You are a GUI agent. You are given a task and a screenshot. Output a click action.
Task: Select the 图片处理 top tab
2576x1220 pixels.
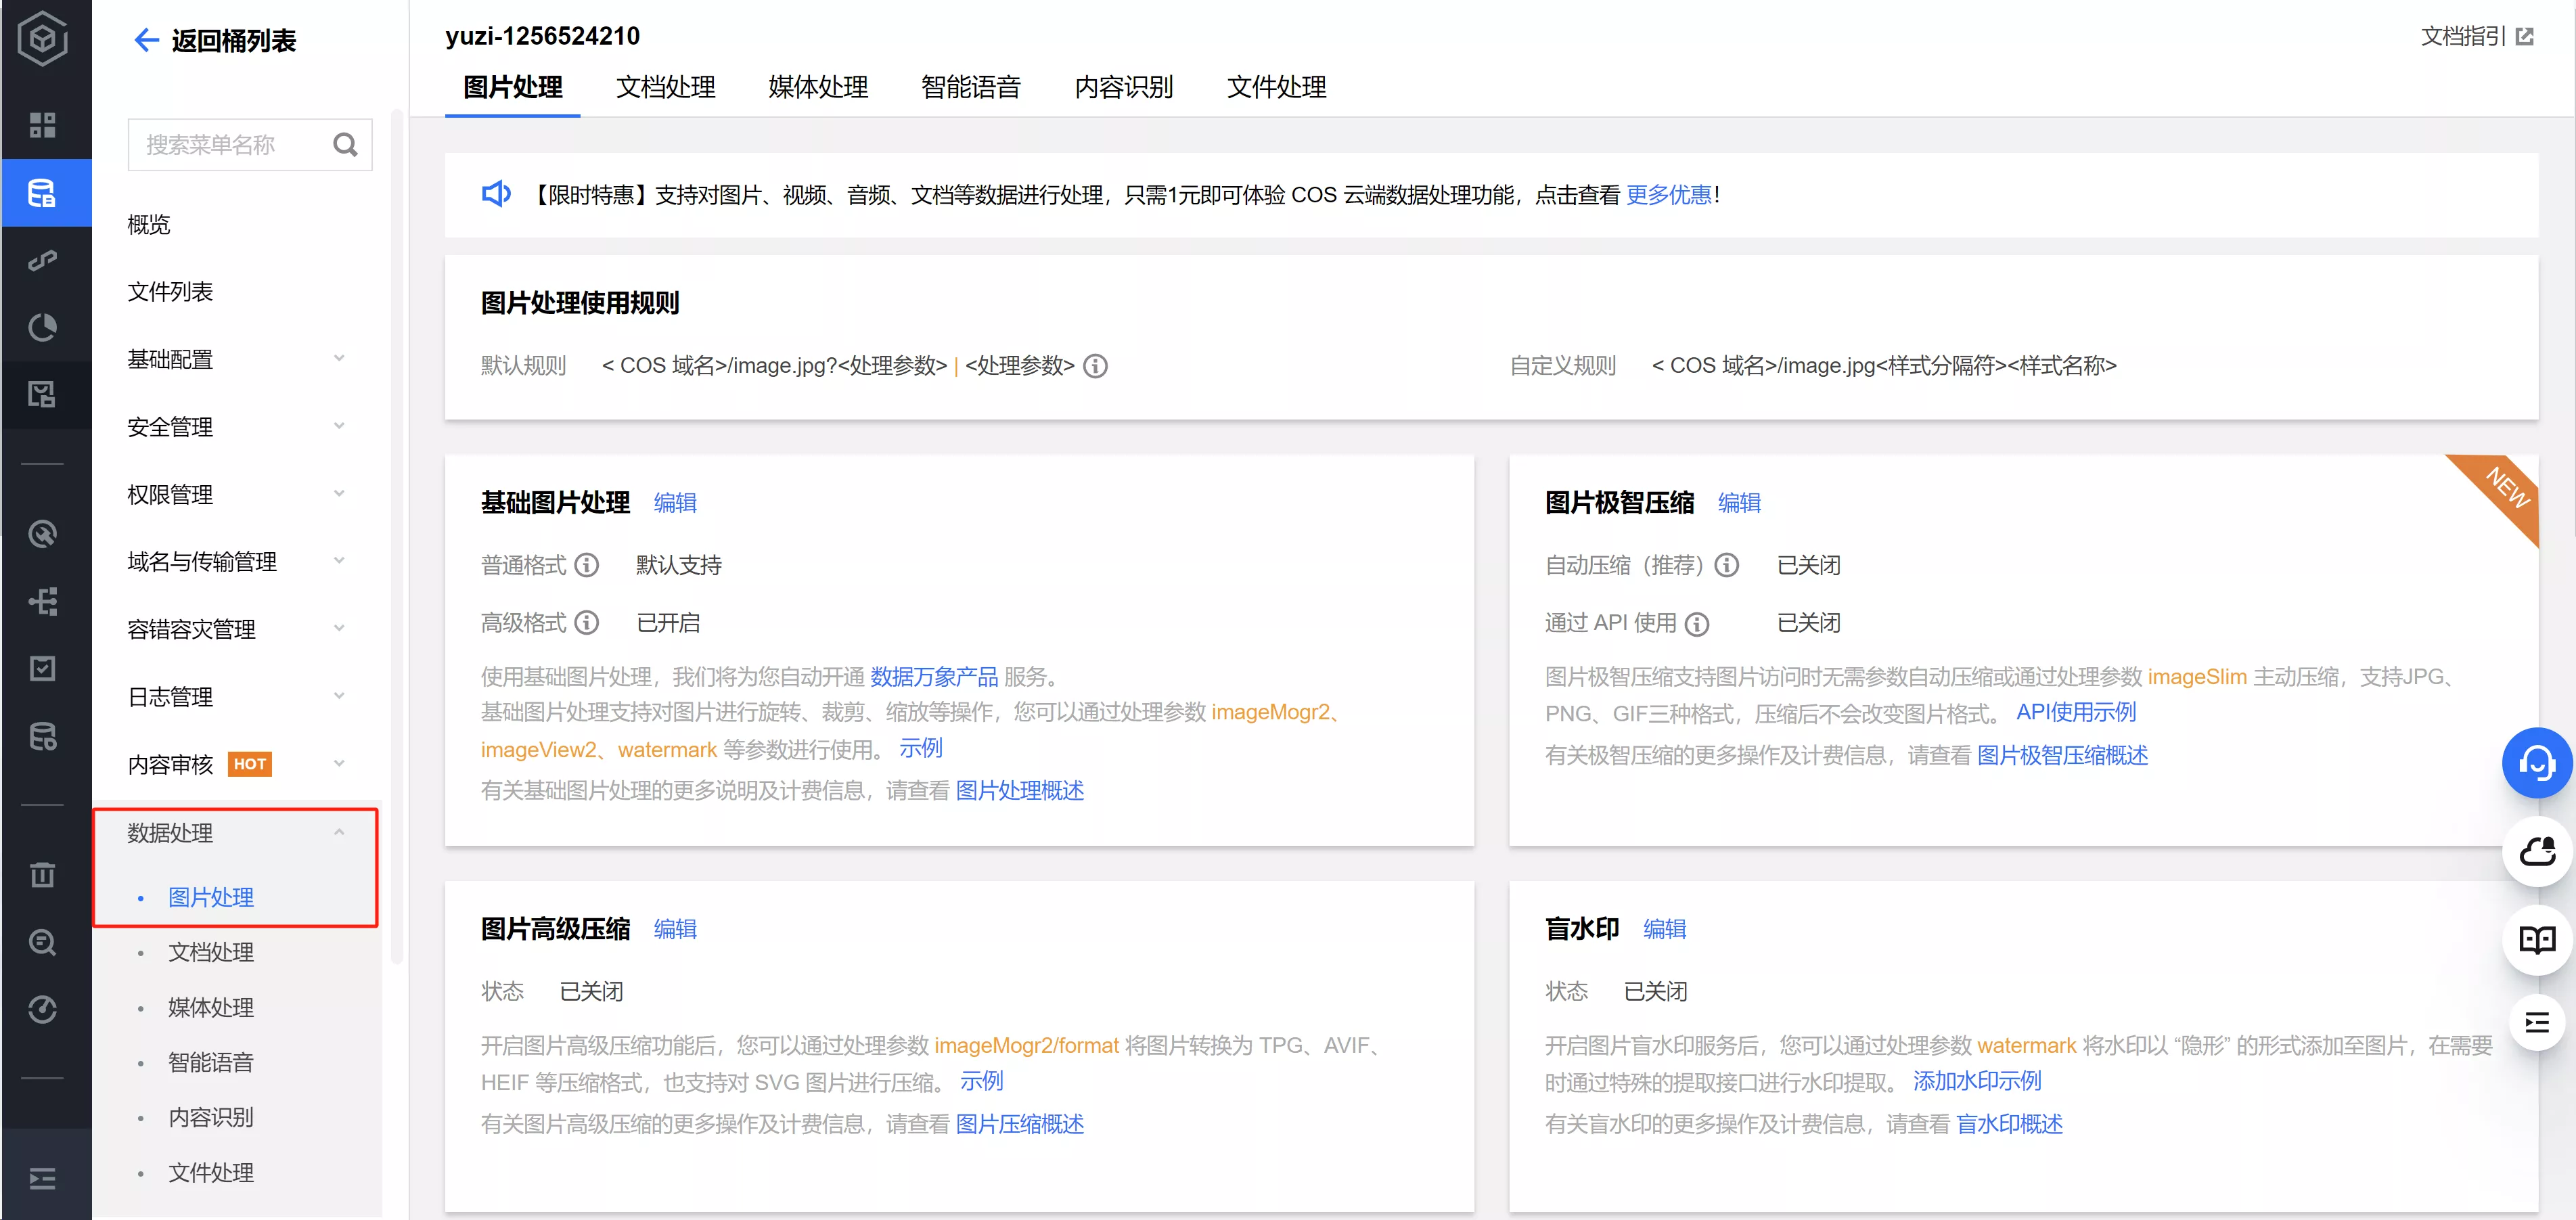pos(512,87)
